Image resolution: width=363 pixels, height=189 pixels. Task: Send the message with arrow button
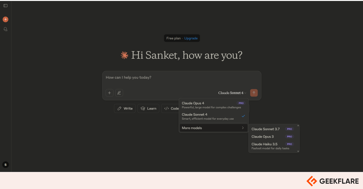coord(254,93)
